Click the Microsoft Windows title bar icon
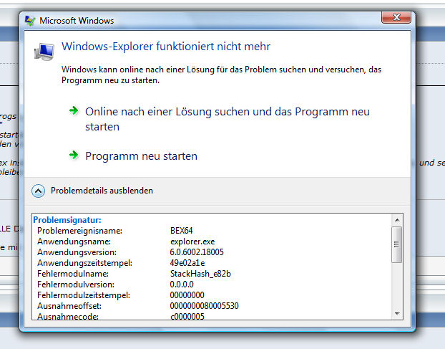 click(30, 21)
